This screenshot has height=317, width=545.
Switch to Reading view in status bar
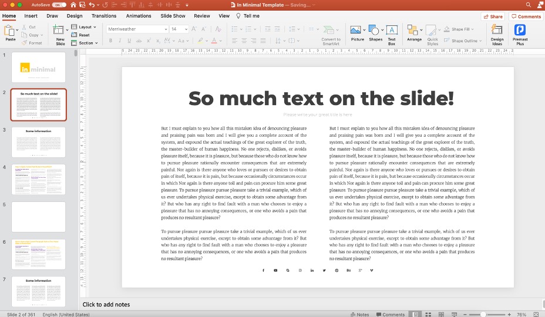coord(441,314)
